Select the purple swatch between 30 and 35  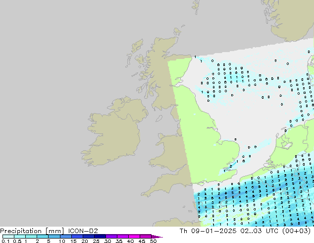(111, 237)
